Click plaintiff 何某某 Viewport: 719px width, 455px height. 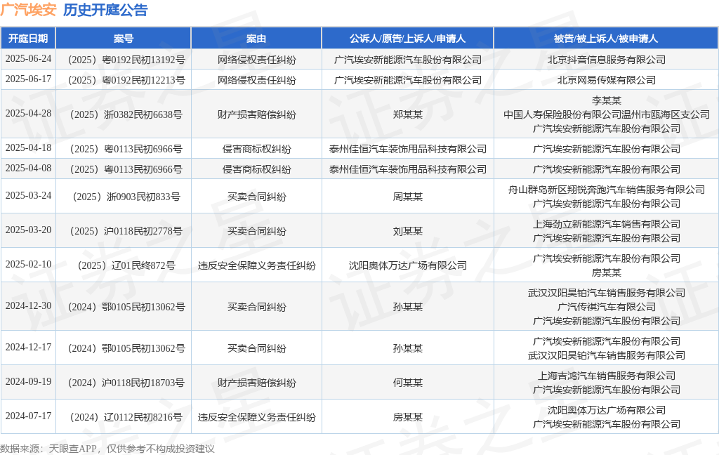[408, 383]
